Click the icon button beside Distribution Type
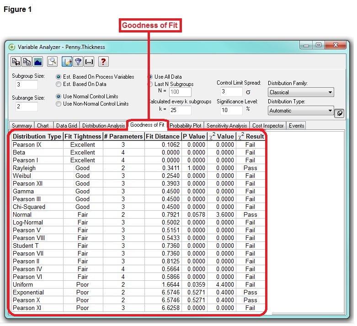The image size is (357, 326). point(339,113)
